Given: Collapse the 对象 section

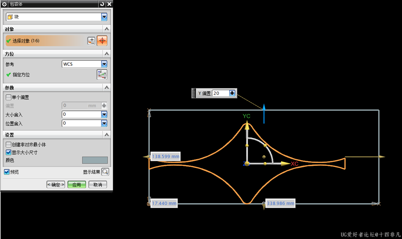Looking at the screenshot, I should [x=107, y=29].
